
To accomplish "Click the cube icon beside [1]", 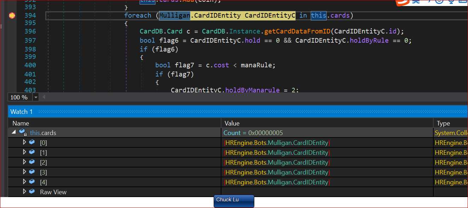I will pyautogui.click(x=32, y=152).
